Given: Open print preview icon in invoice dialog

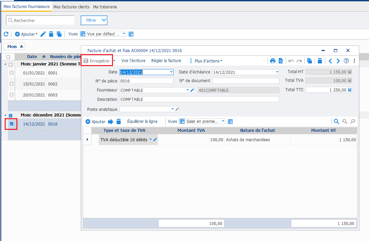Looking at the screenshot, I should click(281, 61).
